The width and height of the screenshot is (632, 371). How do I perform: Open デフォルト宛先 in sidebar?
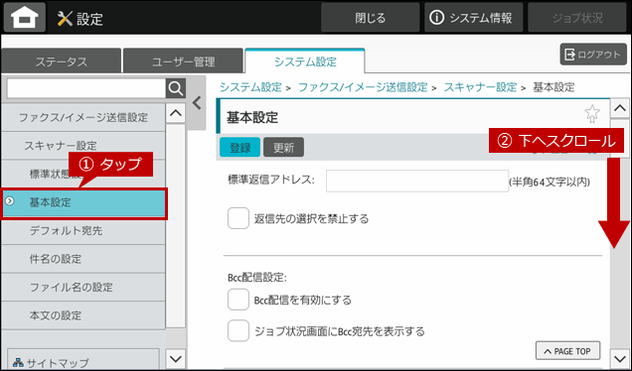(x=83, y=230)
